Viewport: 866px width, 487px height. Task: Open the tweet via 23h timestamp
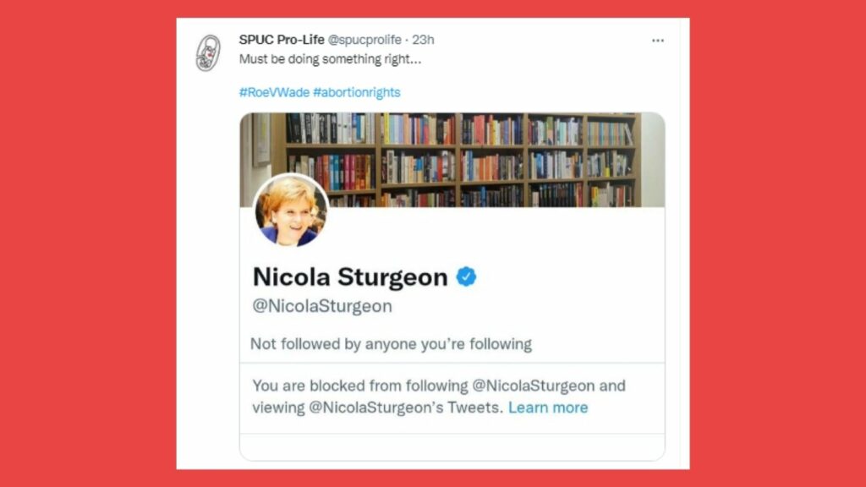[423, 40]
